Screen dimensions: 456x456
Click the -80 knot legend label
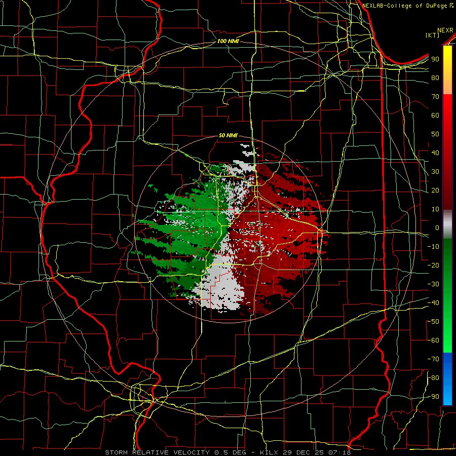pyautogui.click(x=433, y=378)
